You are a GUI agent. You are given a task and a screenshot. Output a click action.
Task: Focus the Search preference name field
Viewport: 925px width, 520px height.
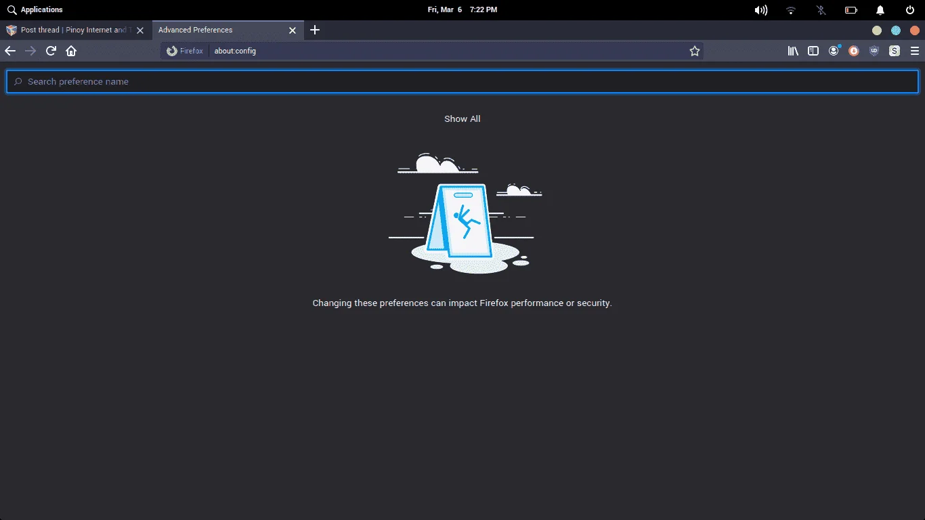coord(462,81)
